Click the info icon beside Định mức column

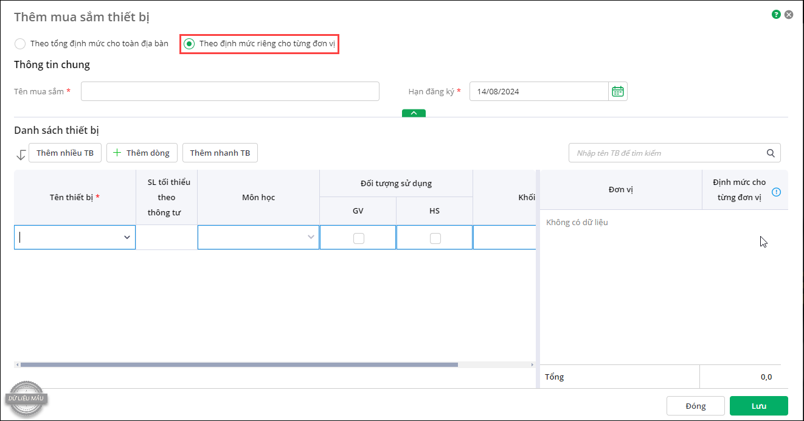776,192
